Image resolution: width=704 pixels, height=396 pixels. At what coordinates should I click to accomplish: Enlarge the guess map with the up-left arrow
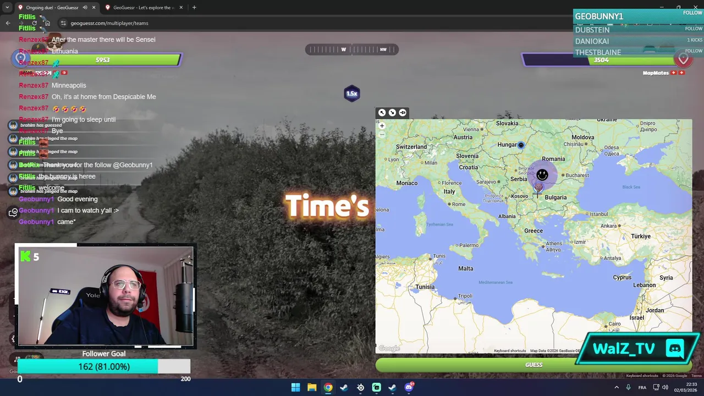tap(382, 112)
